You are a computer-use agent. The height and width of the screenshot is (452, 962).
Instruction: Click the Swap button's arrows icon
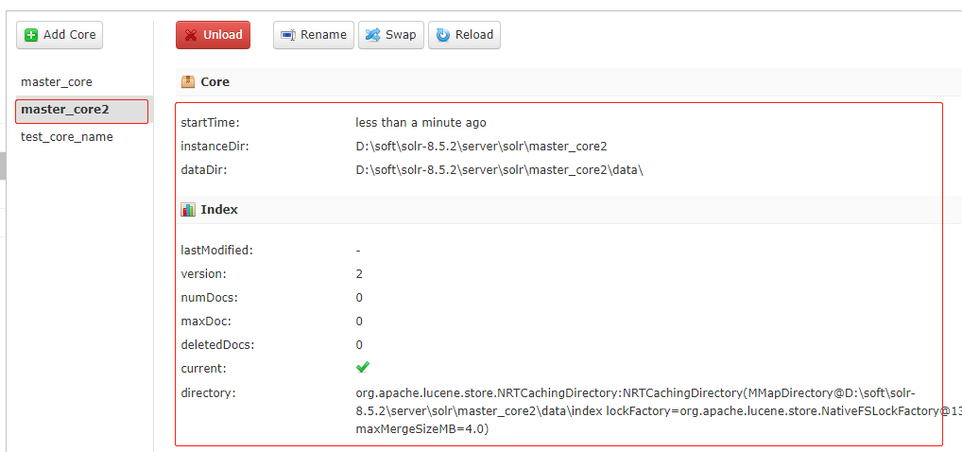coord(372,35)
